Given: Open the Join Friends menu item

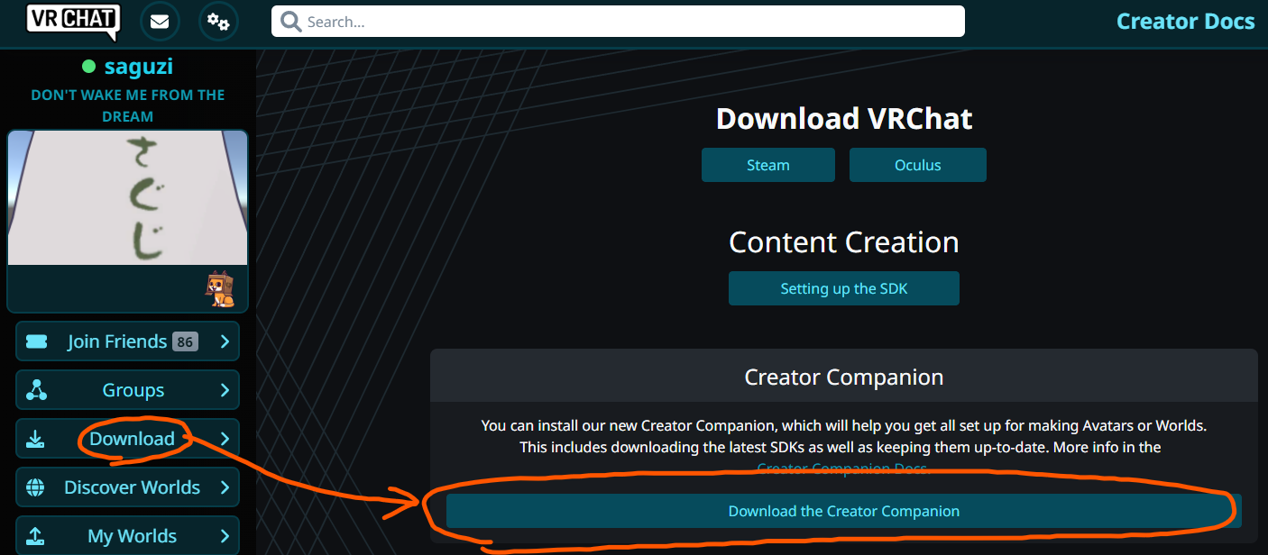Looking at the screenshot, I should 127,341.
